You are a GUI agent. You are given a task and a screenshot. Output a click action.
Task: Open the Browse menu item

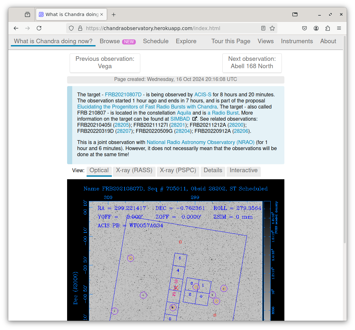(110, 41)
